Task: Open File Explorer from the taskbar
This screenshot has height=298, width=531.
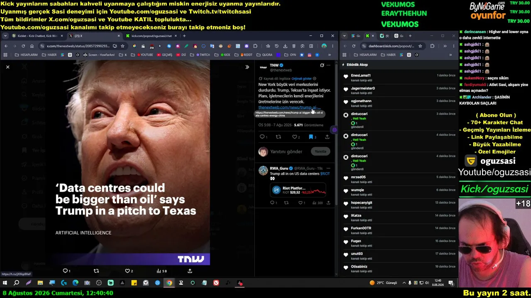Action: (x=40, y=283)
